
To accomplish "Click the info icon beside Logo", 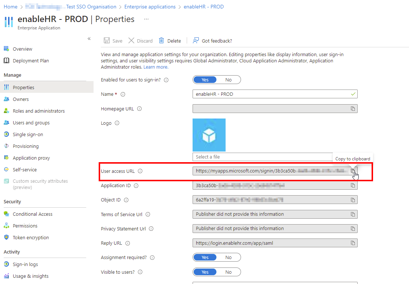I will pos(117,123).
